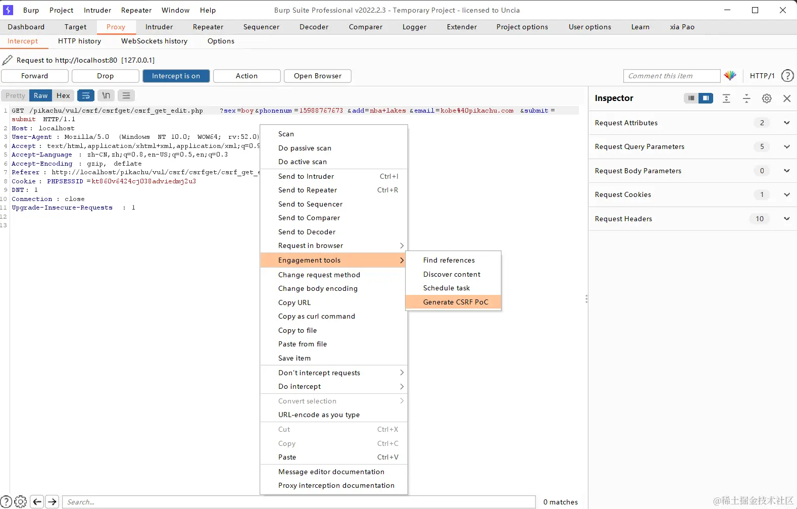Screen dimensions: 797x509
Task: Select Engagement tools menu entry
Action: (x=333, y=260)
